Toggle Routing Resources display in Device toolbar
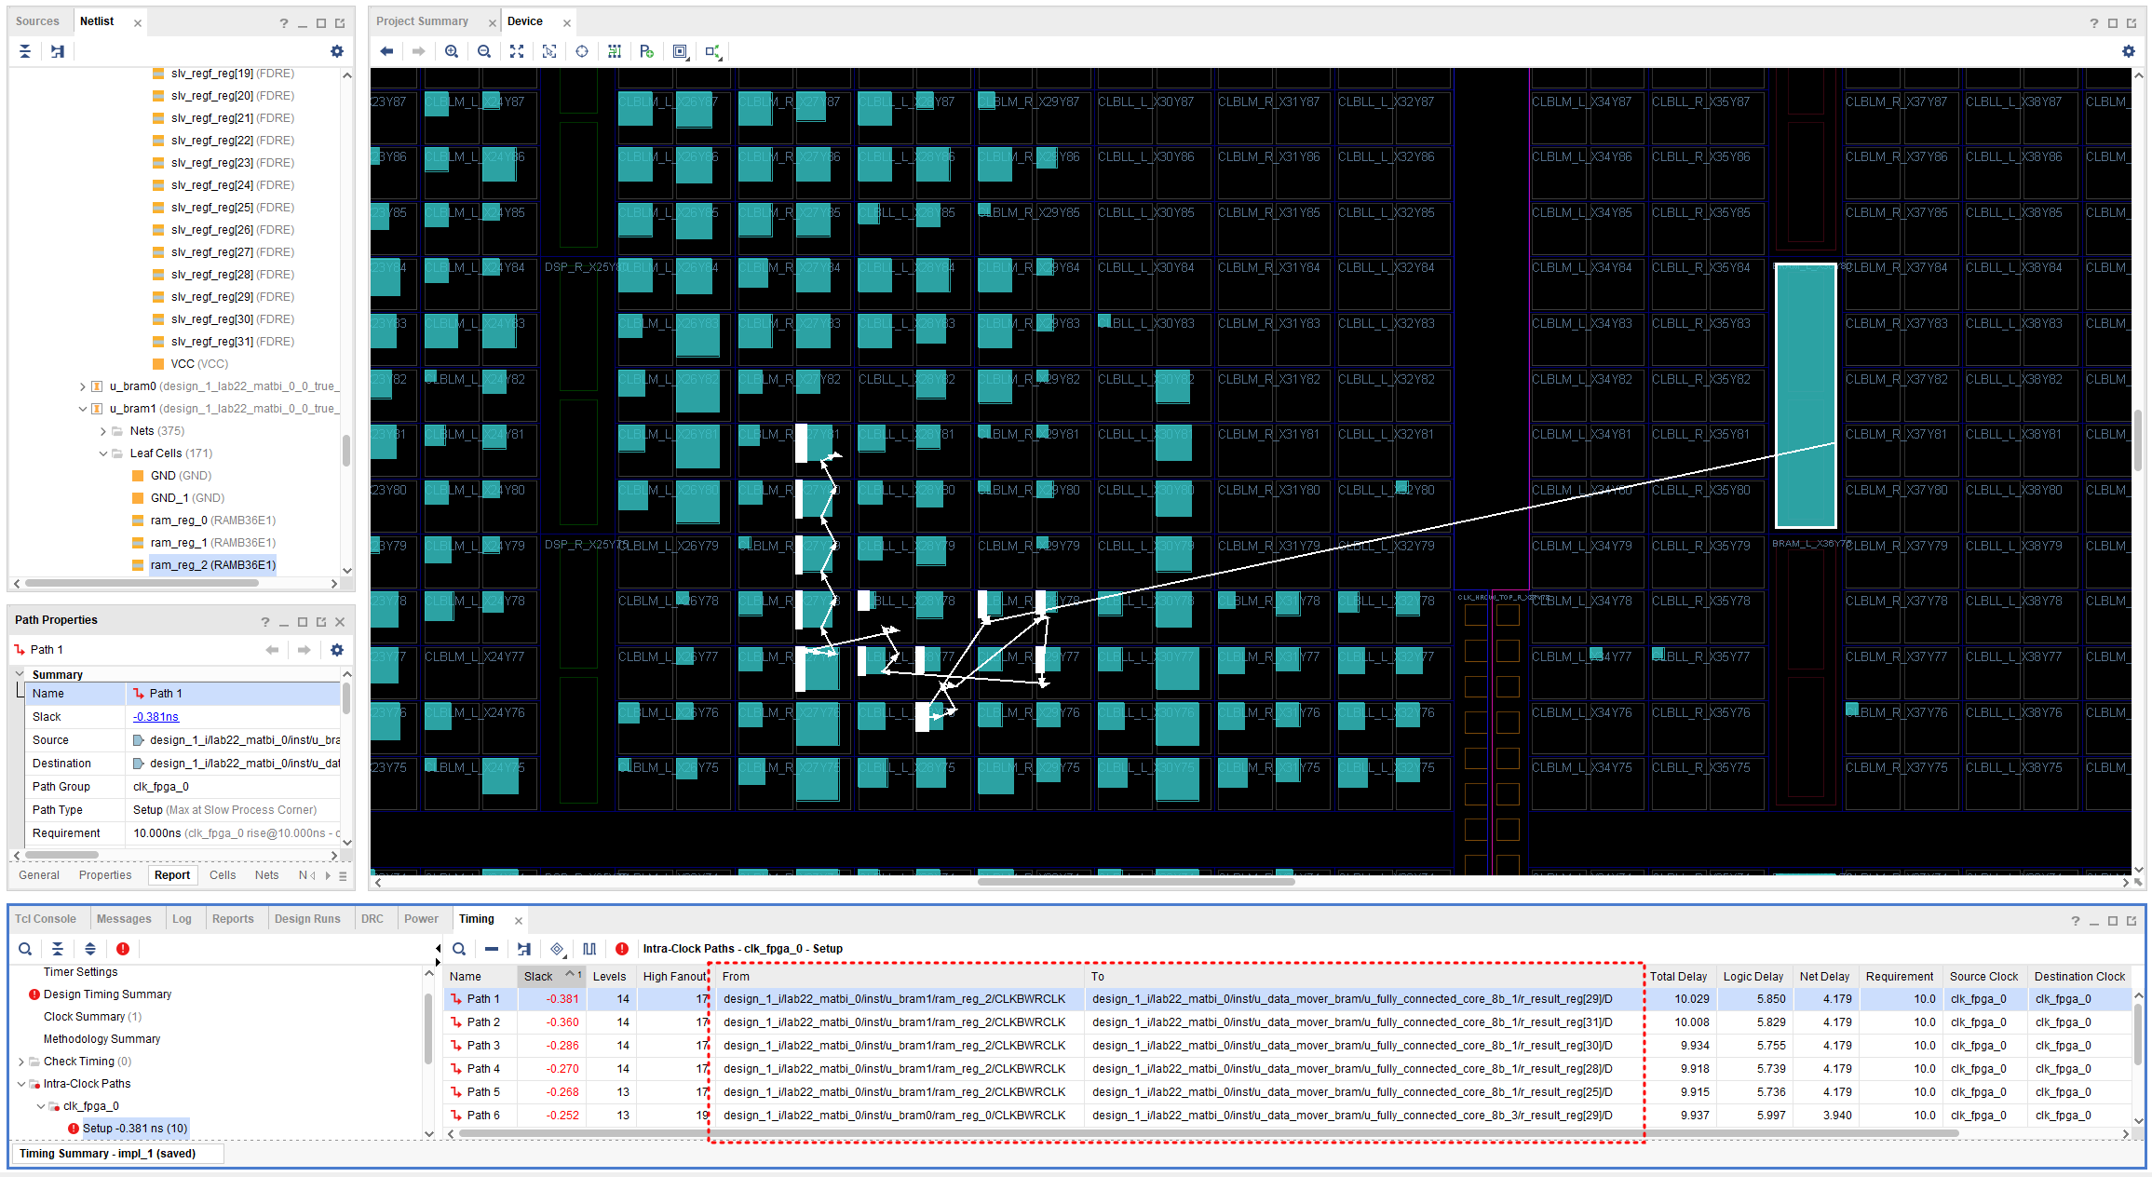 (615, 51)
